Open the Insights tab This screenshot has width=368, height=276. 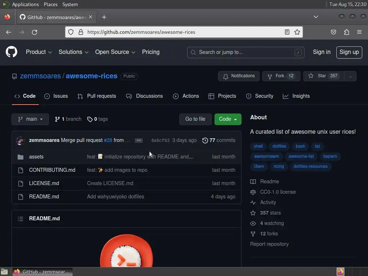[296, 96]
